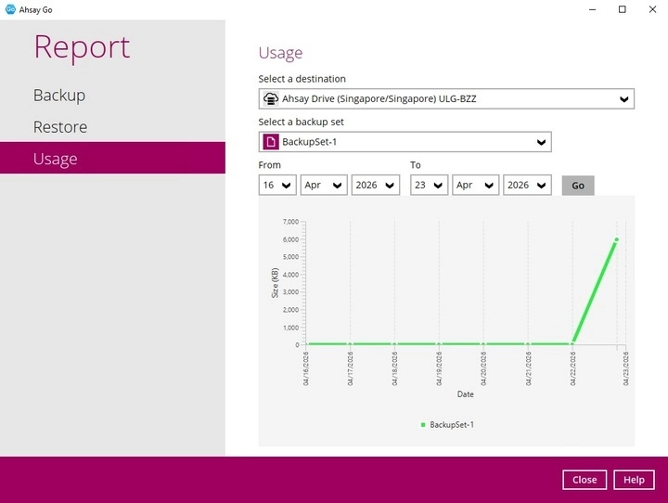668x503 pixels.
Task: Minimize the Ahsay Go window
Action: pos(592,9)
